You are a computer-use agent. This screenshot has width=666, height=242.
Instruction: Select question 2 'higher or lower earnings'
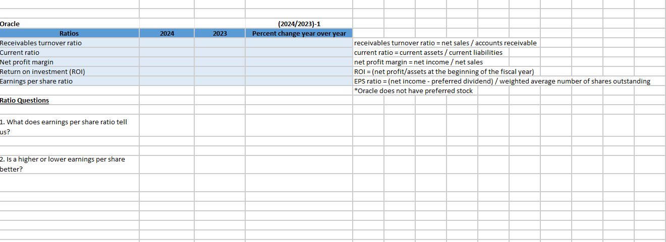tap(69, 164)
